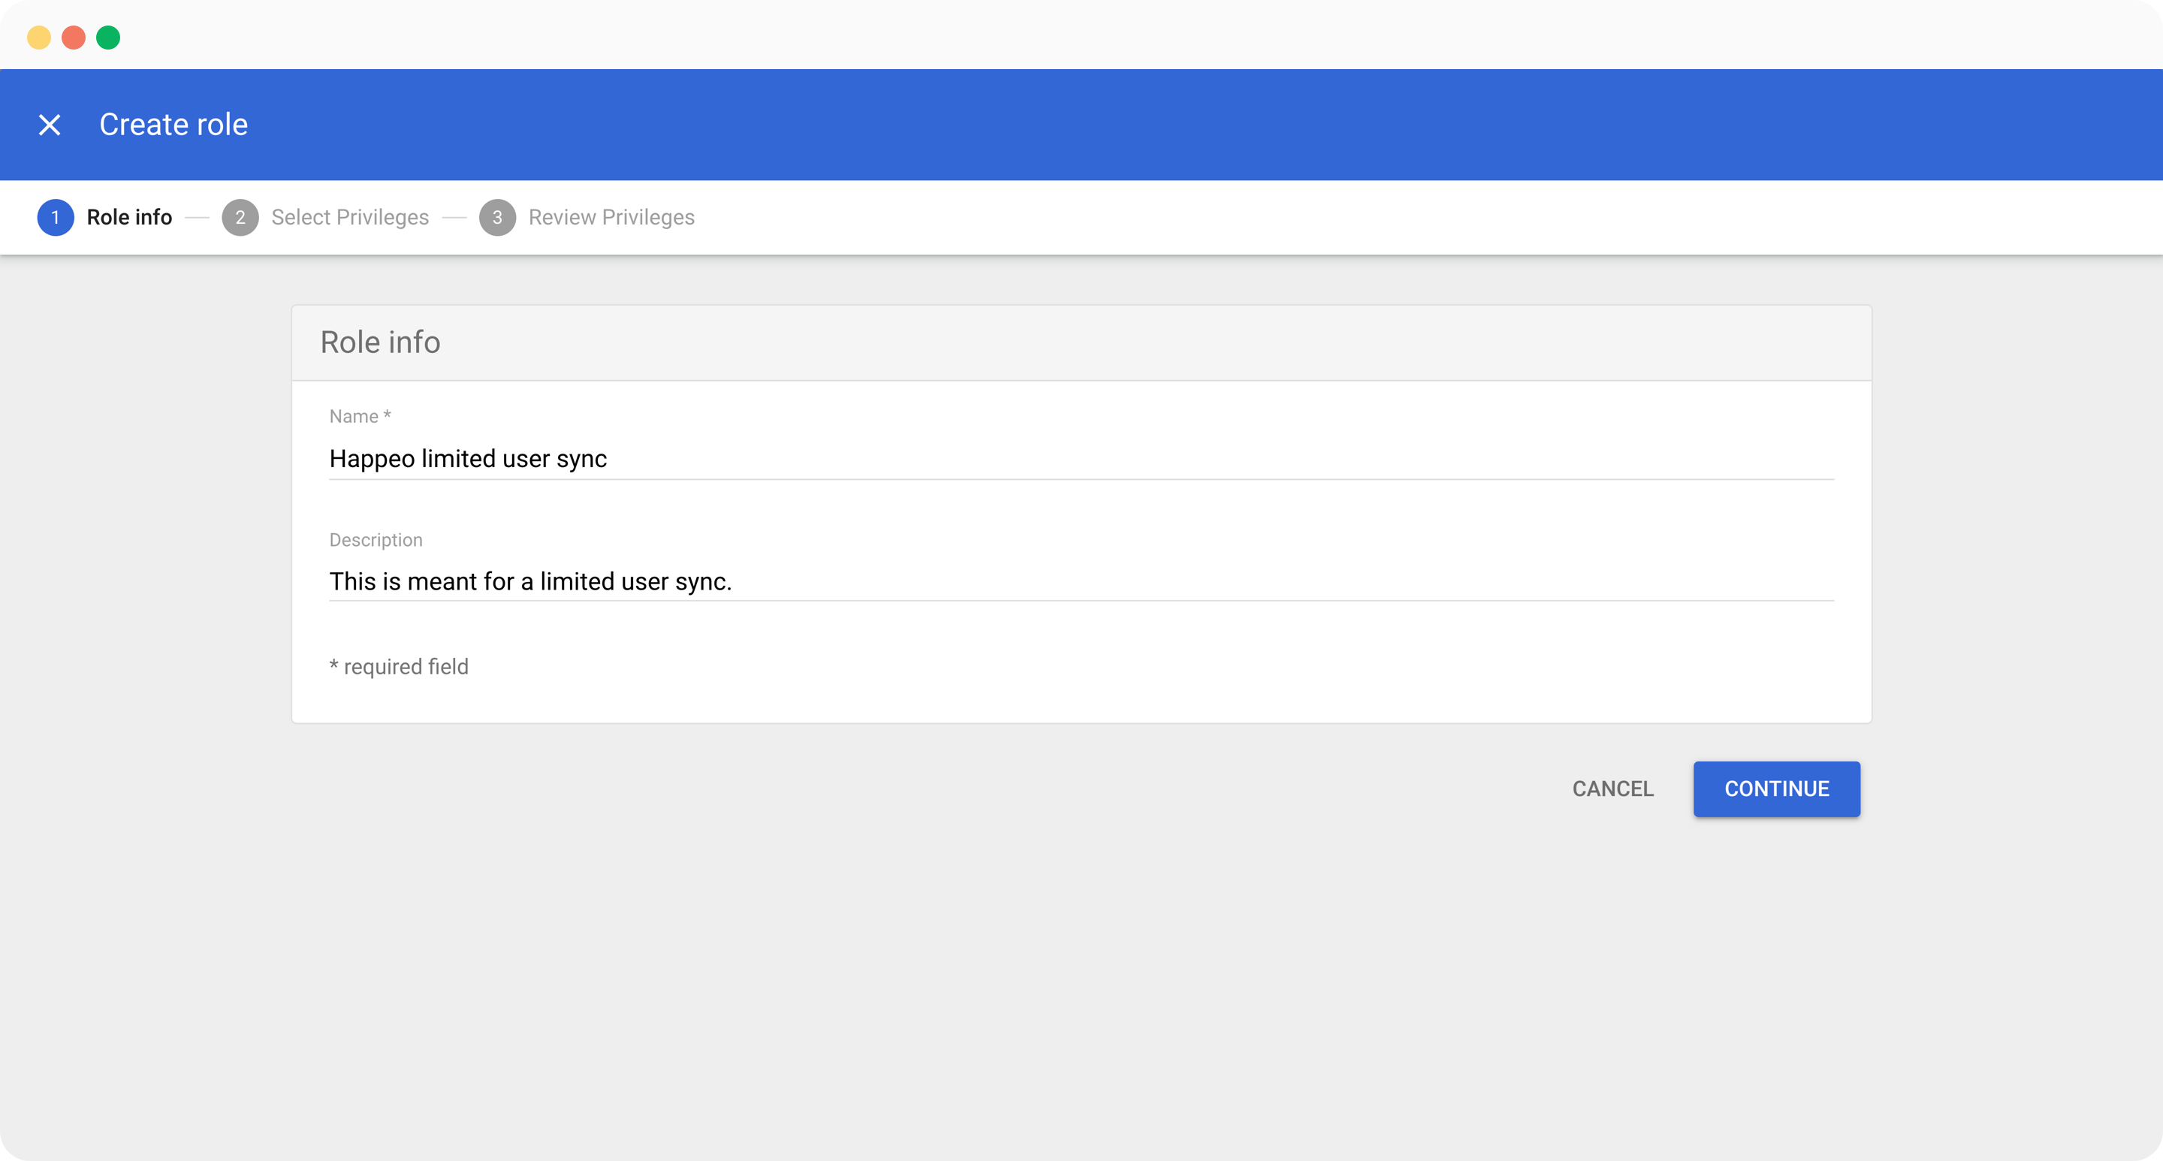The height and width of the screenshot is (1161, 2163).
Task: Click the 'Role info' card heading
Action: point(380,342)
